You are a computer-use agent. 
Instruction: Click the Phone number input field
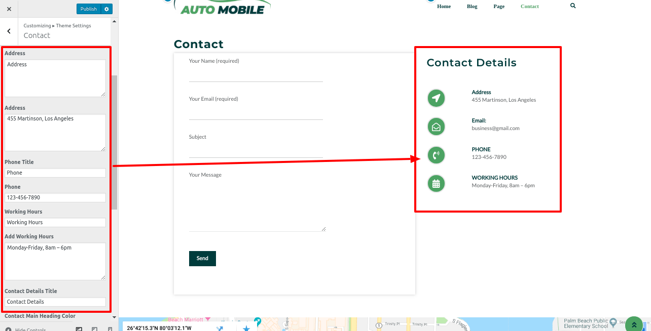pyautogui.click(x=55, y=197)
